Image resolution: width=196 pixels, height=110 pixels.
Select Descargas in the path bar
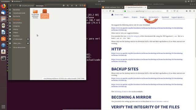tap(40, 5)
